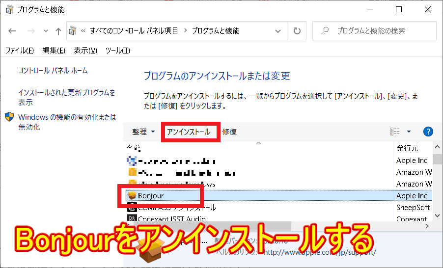This screenshot has height=268, width=443.
Task: Expand the address bar history dropdown
Action: (x=278, y=31)
